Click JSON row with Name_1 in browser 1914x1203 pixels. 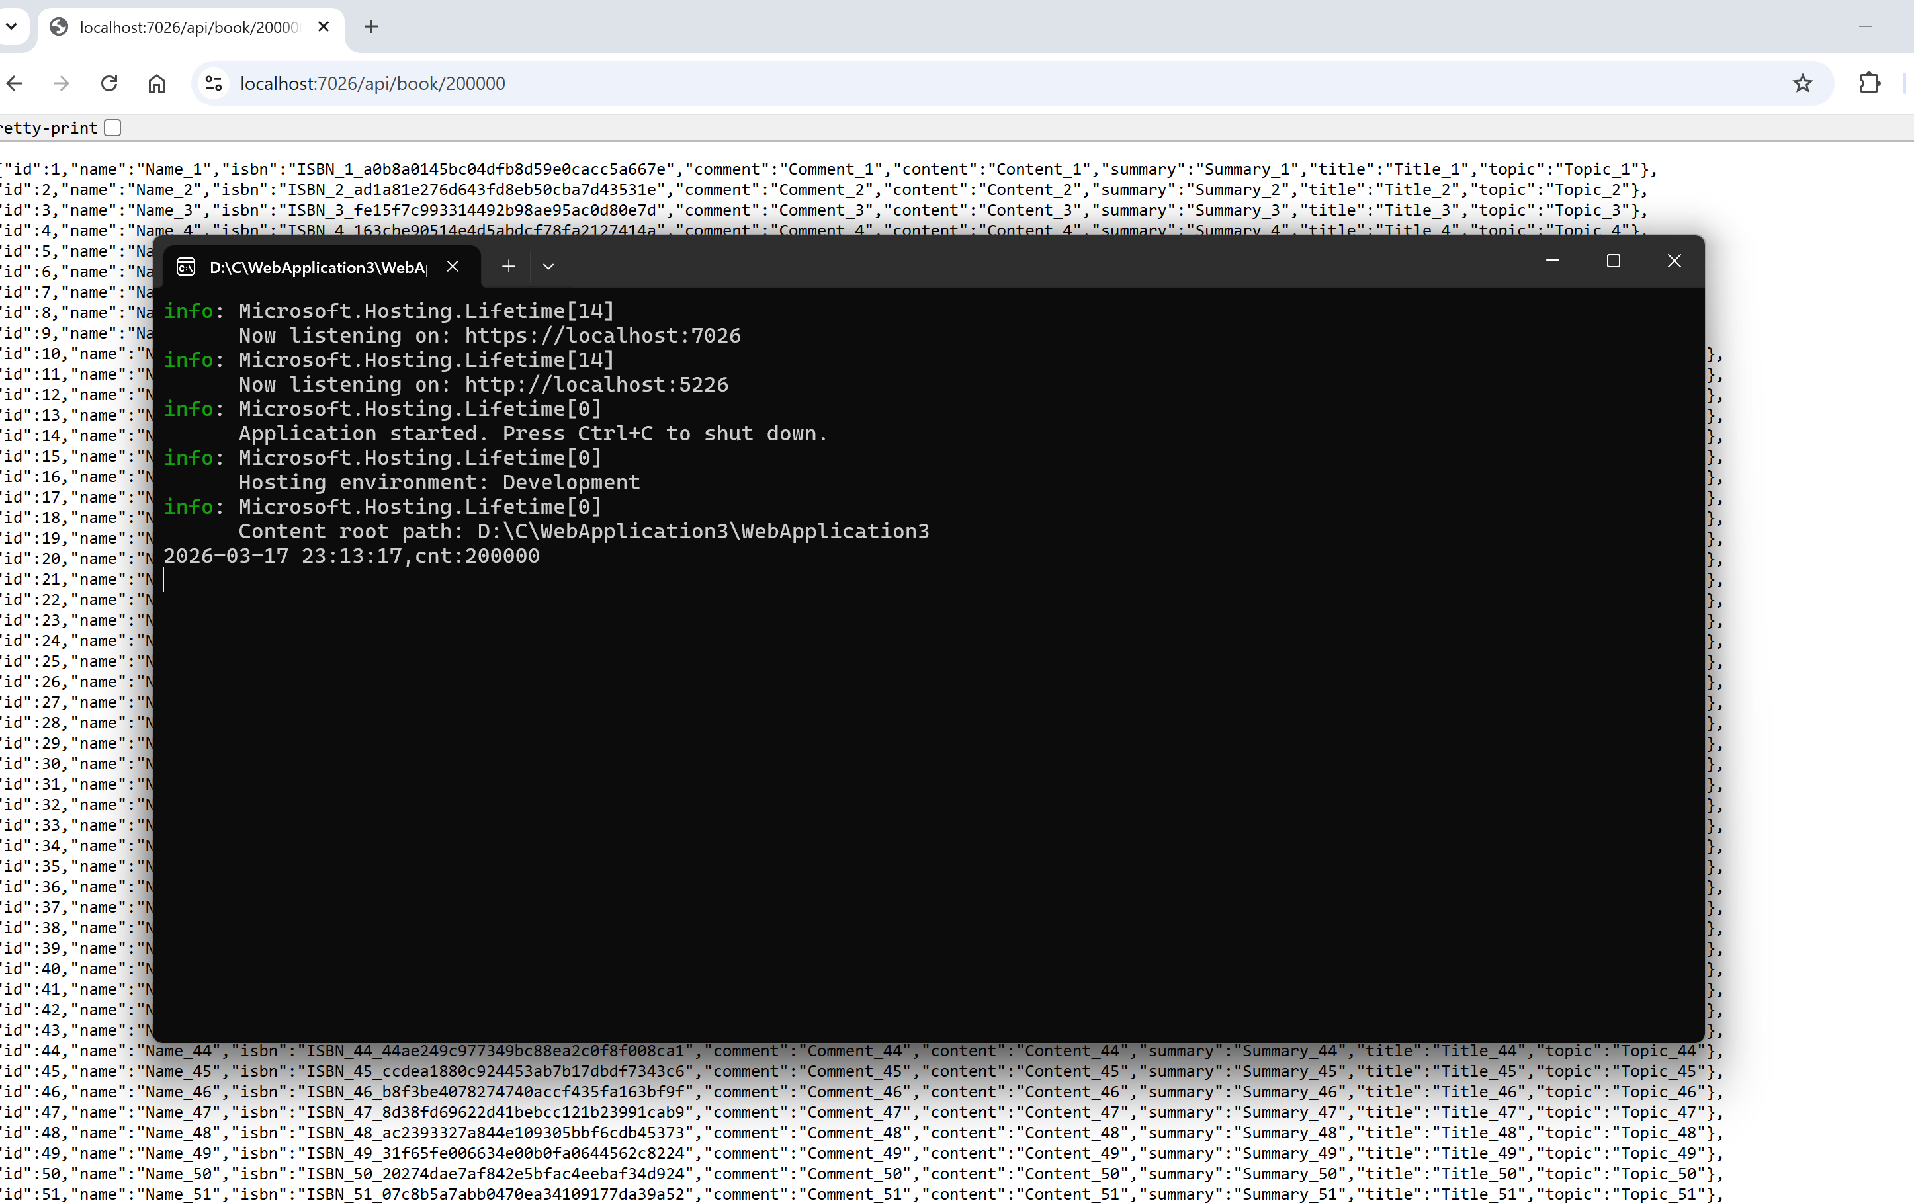coord(829,169)
